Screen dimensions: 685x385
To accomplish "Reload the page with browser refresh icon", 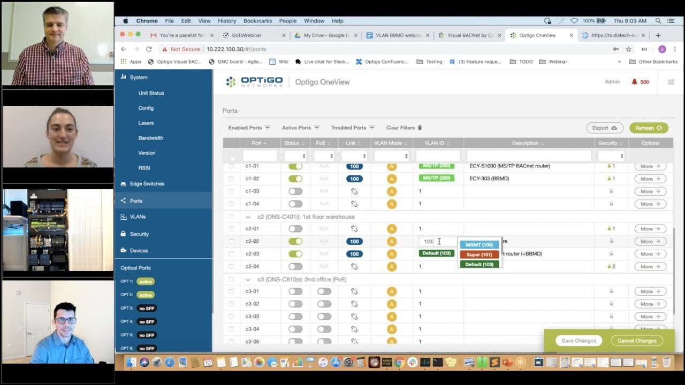I will click(149, 49).
